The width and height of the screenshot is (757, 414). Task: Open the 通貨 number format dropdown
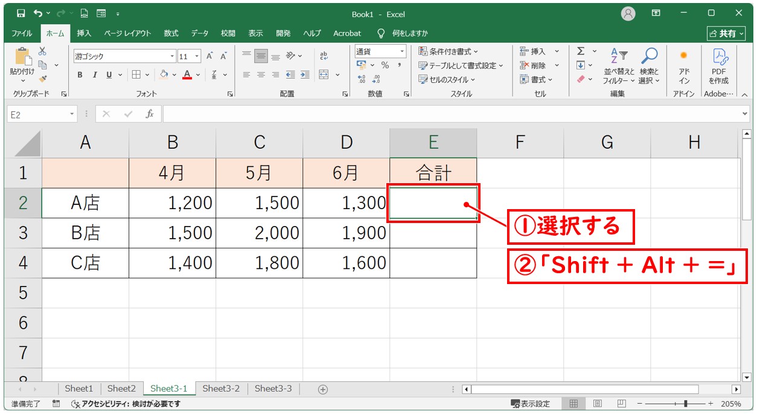[402, 51]
